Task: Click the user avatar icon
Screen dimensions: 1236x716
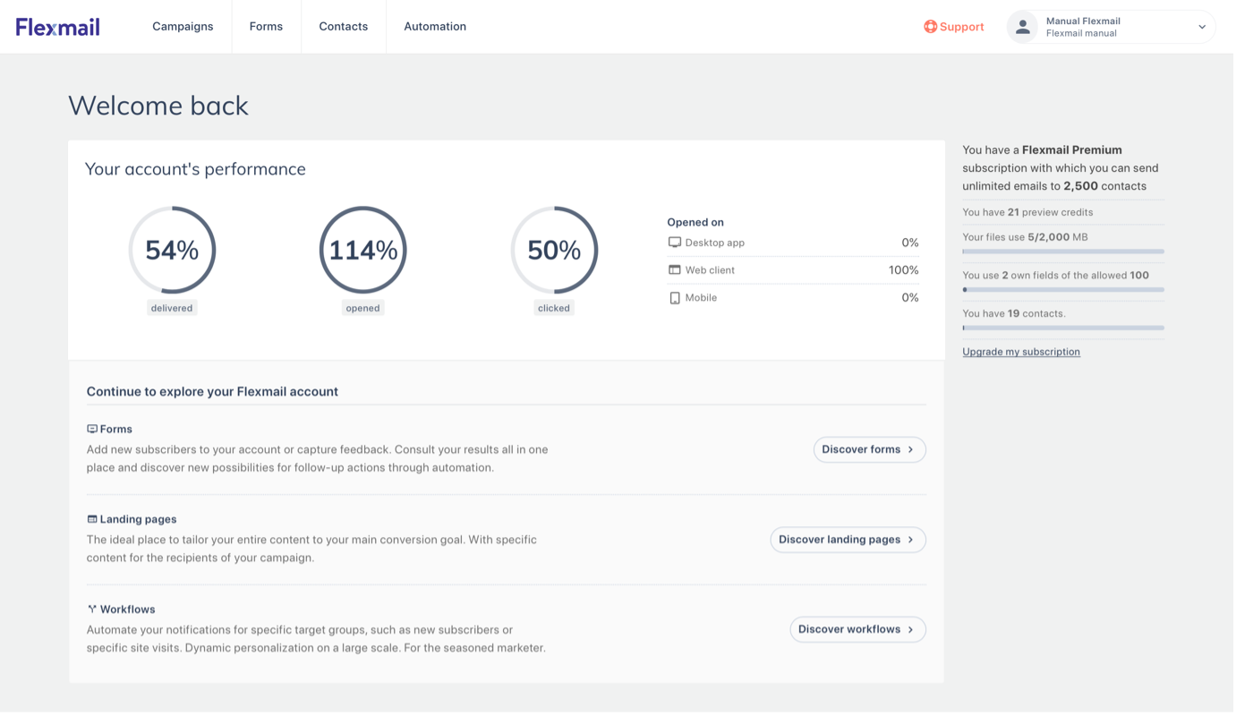Action: (1022, 27)
